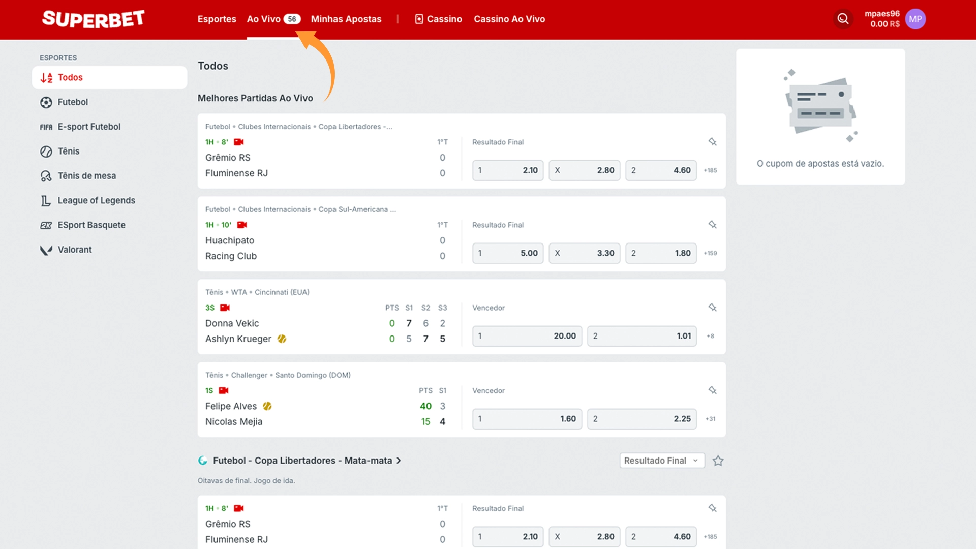Bet on Ashlyn Krueger at 1.01
This screenshot has width=976, height=549.
pyautogui.click(x=642, y=336)
